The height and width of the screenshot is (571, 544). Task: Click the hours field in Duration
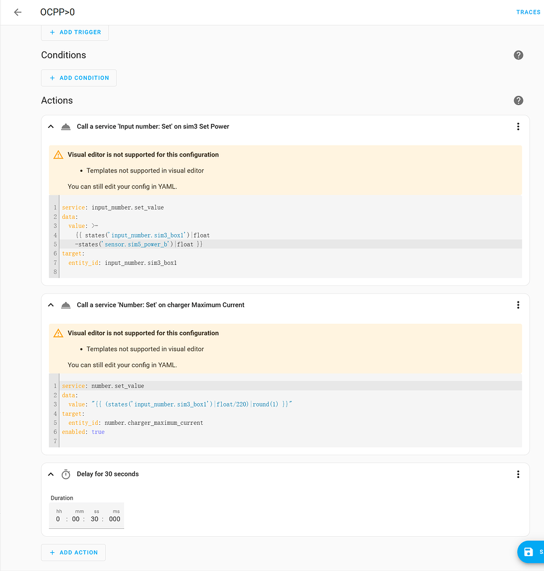coord(58,519)
